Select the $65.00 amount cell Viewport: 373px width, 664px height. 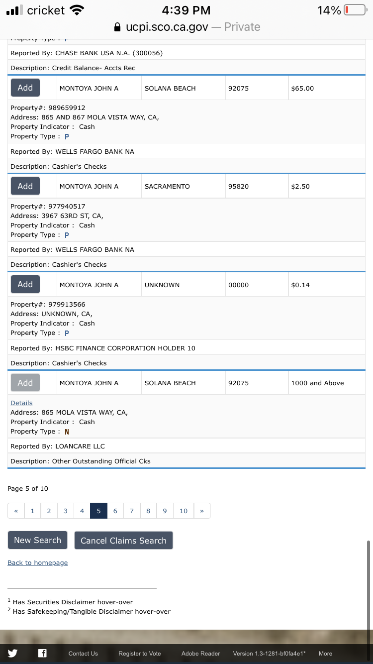pyautogui.click(x=326, y=88)
